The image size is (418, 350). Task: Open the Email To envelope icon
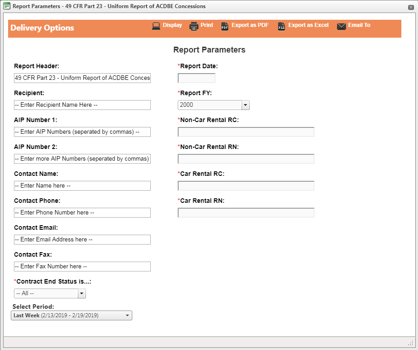click(x=341, y=26)
